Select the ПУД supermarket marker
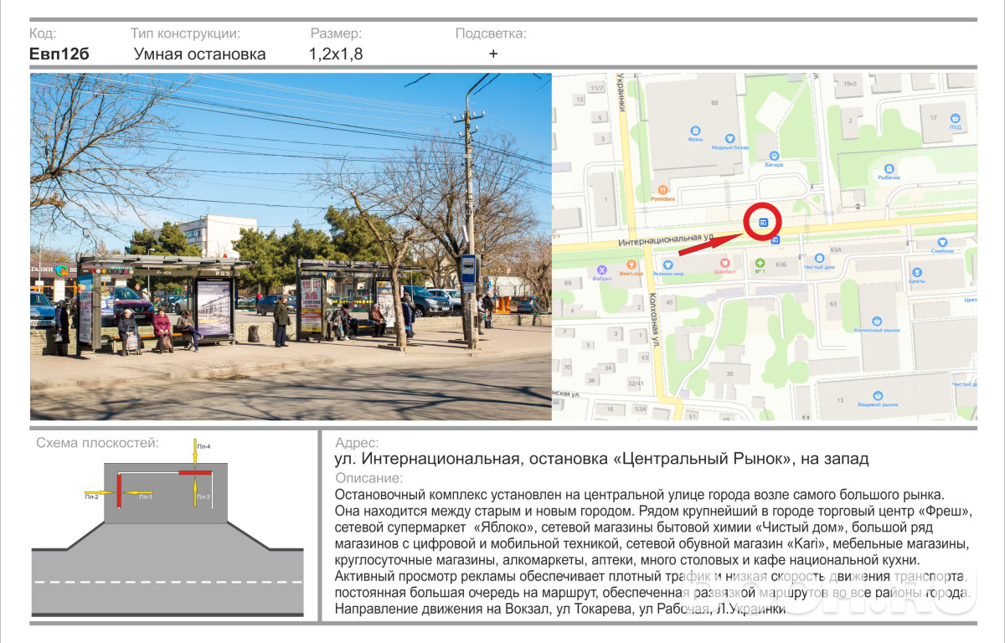The width and height of the screenshot is (1005, 643). point(955,119)
